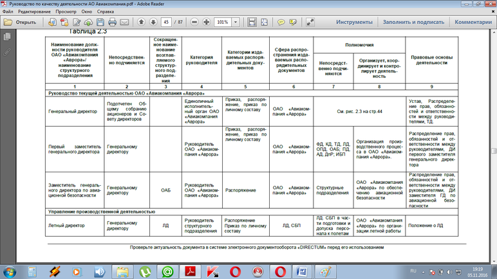Open the Windows Start menu
This screenshot has width=497, height=279.
[10, 272]
